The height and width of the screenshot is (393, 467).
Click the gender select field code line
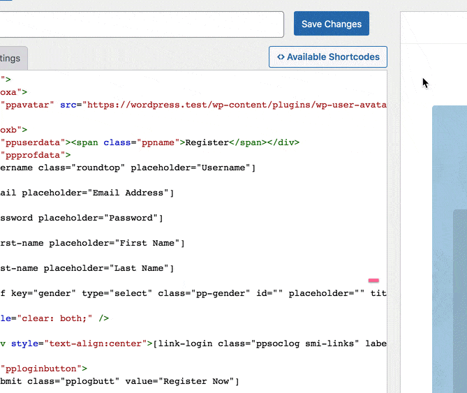193,293
